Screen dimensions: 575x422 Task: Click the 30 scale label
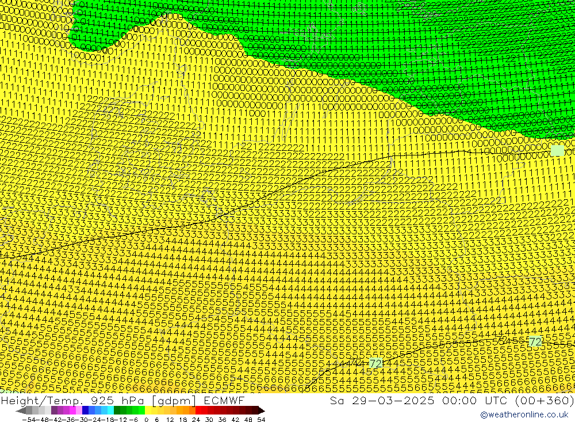[x=209, y=420]
